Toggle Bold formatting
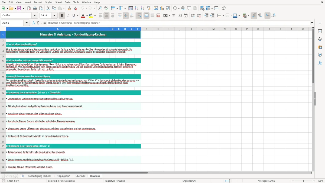This screenshot has height=183, width=325. pyautogui.click(x=62, y=16)
